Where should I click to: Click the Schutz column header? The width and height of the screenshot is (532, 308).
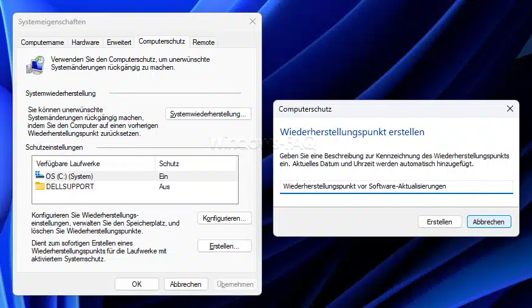[196, 164]
